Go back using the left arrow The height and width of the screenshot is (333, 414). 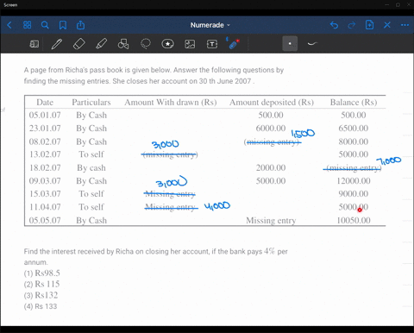pos(9,25)
